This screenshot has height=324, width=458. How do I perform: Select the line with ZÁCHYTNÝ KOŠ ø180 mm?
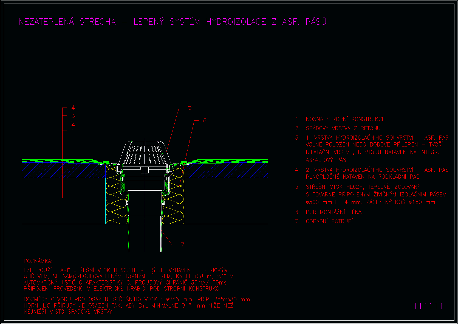(x=371, y=202)
